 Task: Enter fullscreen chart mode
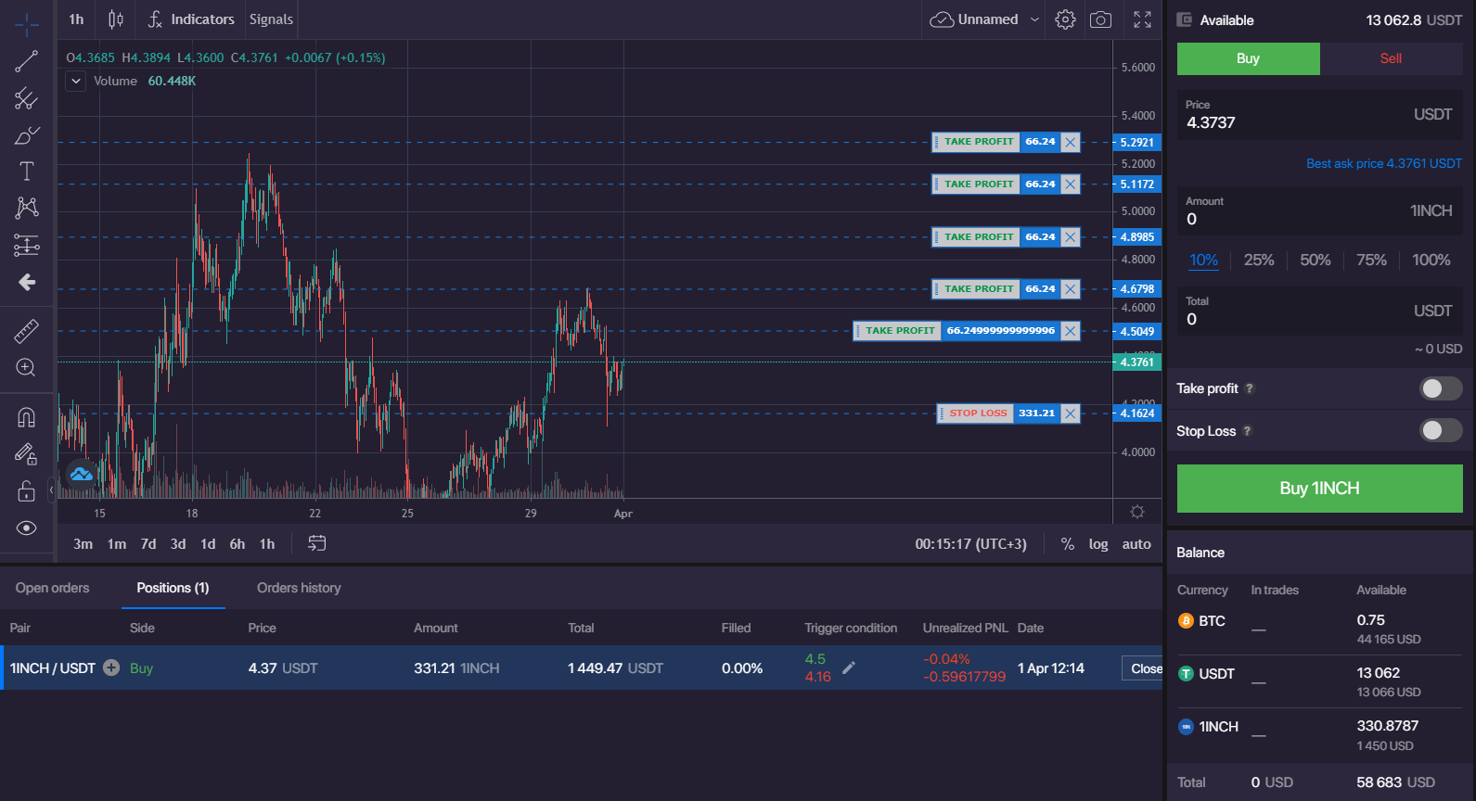pyautogui.click(x=1143, y=19)
